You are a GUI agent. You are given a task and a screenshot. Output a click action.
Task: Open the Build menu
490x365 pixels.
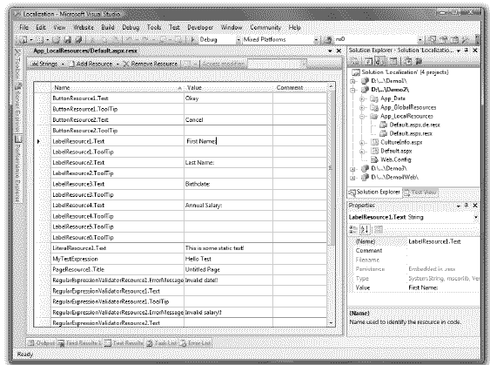tap(108, 28)
